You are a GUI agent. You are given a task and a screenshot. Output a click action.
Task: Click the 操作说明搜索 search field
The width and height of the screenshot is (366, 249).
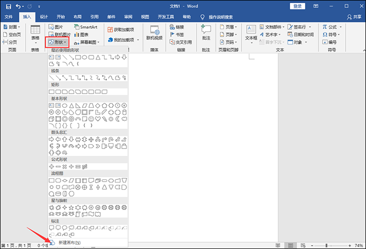(221, 17)
